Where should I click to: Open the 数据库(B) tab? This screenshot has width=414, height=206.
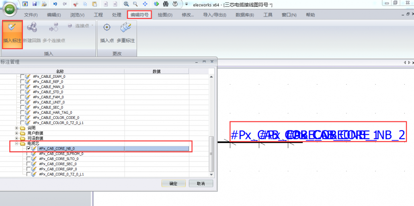(x=245, y=15)
